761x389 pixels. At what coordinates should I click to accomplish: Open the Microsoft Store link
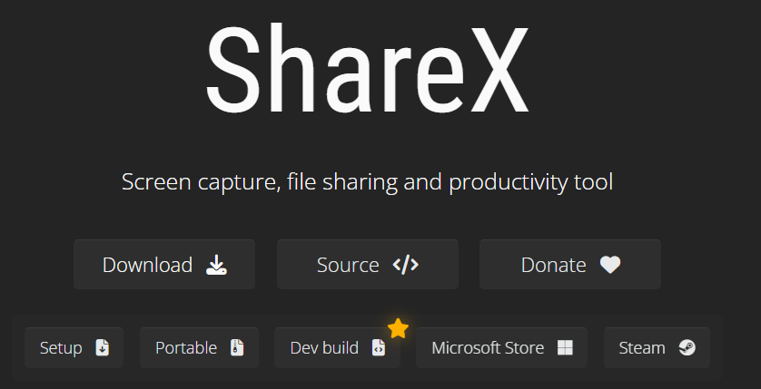pyautogui.click(x=502, y=348)
